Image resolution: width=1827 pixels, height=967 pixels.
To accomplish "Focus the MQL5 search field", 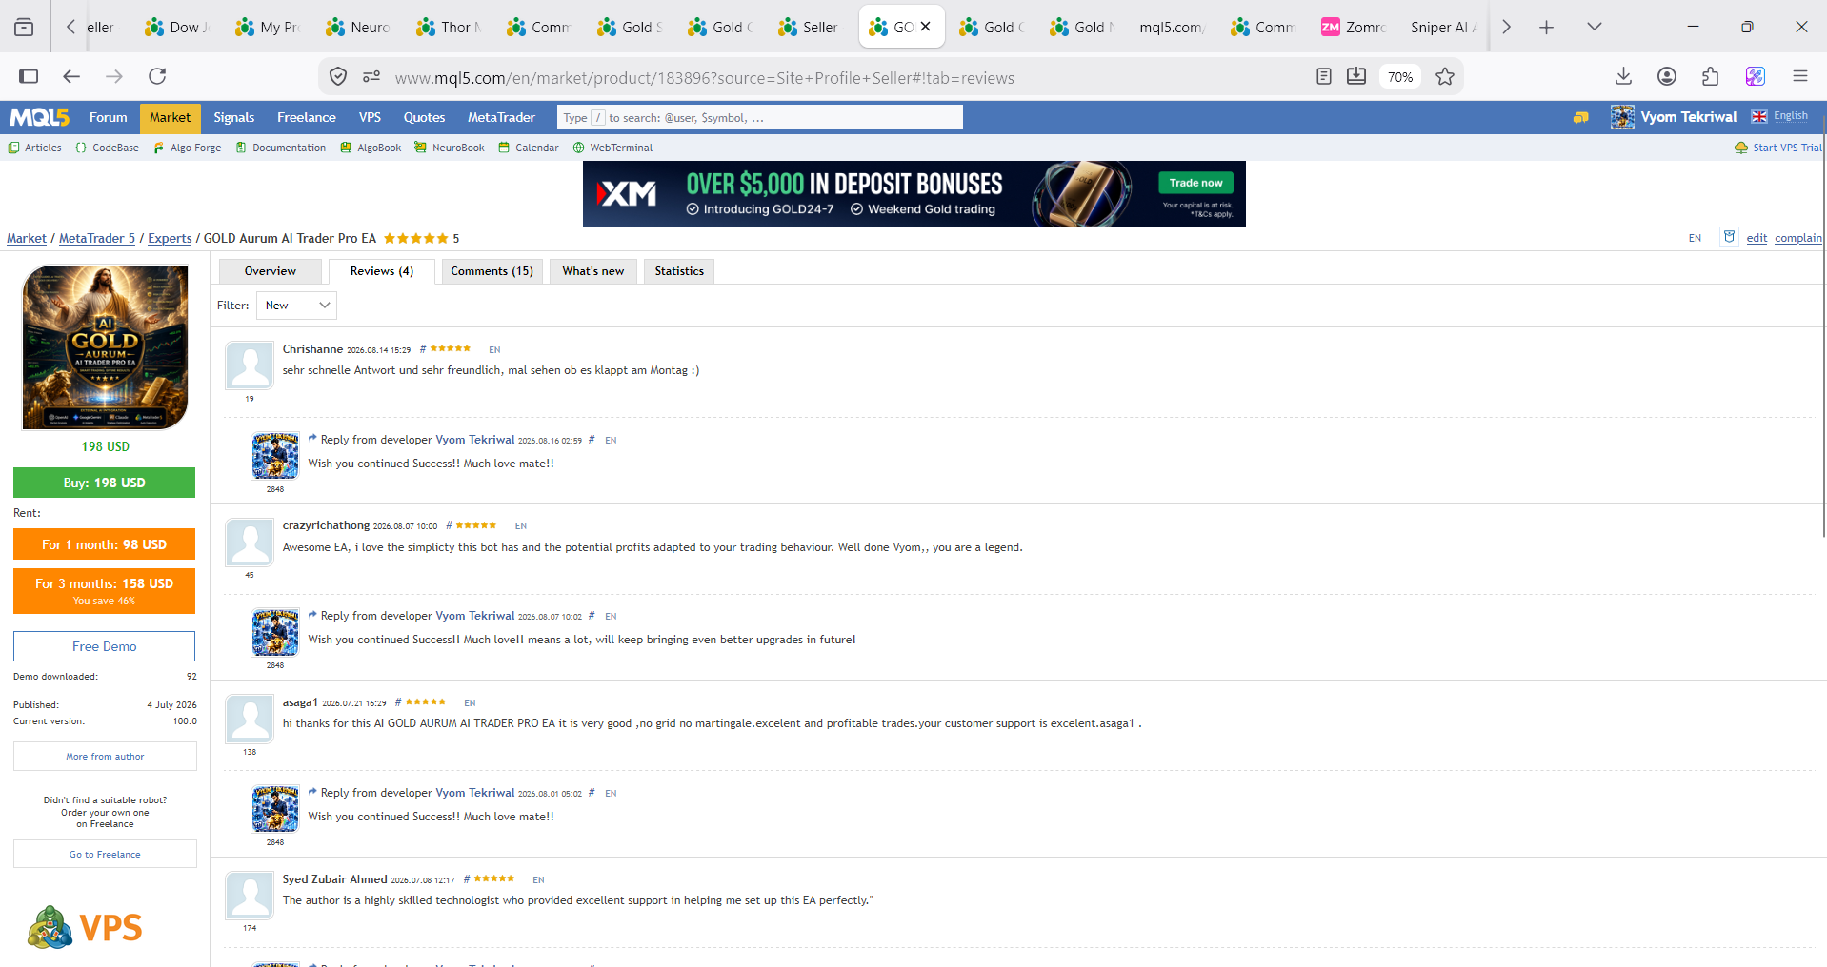I will click(759, 117).
